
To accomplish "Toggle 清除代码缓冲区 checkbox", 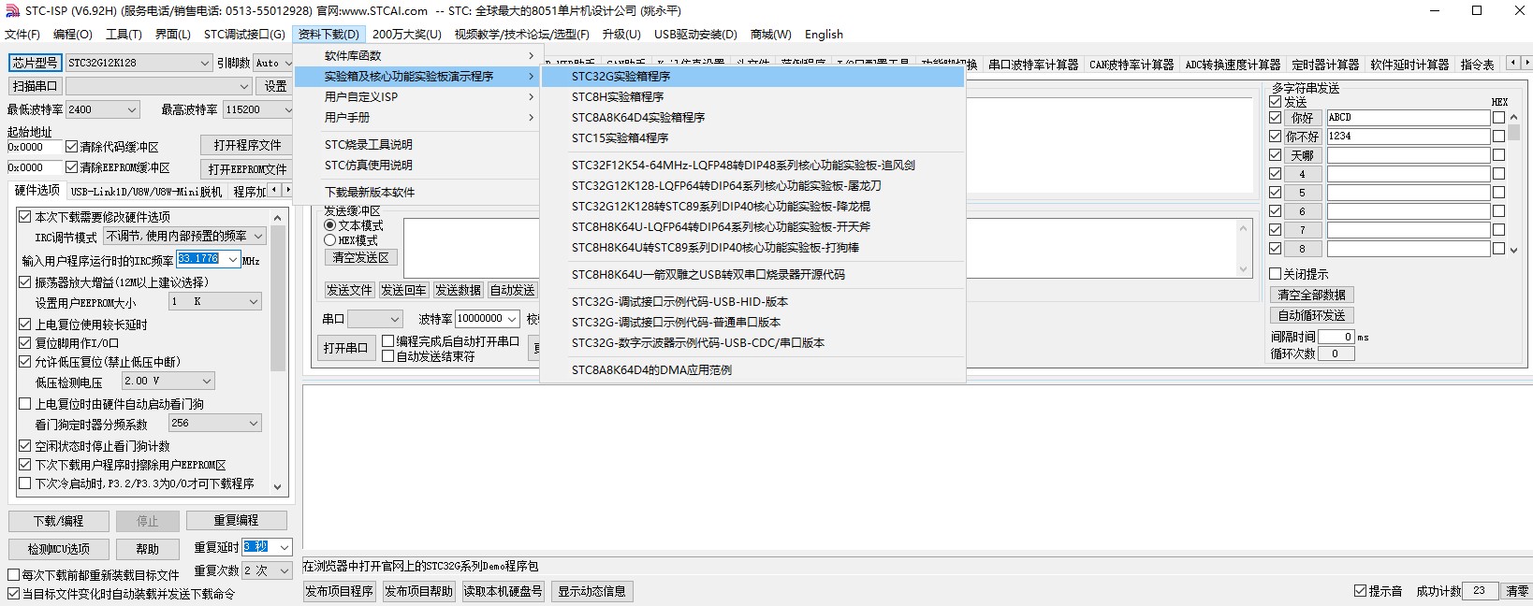I will 71,147.
